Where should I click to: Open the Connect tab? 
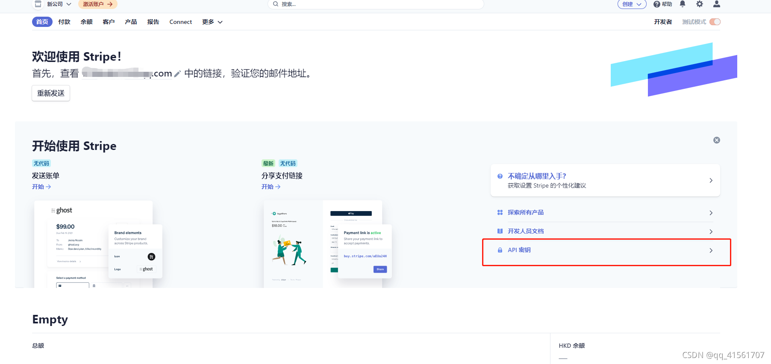pyautogui.click(x=180, y=22)
